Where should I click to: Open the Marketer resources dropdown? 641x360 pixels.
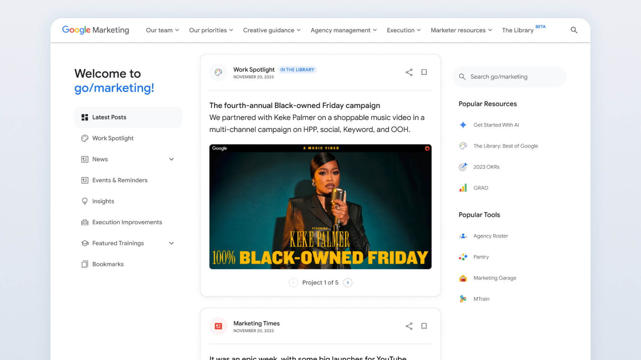461,30
